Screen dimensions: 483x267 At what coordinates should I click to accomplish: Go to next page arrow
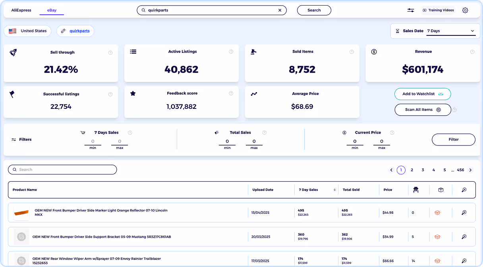(x=470, y=170)
